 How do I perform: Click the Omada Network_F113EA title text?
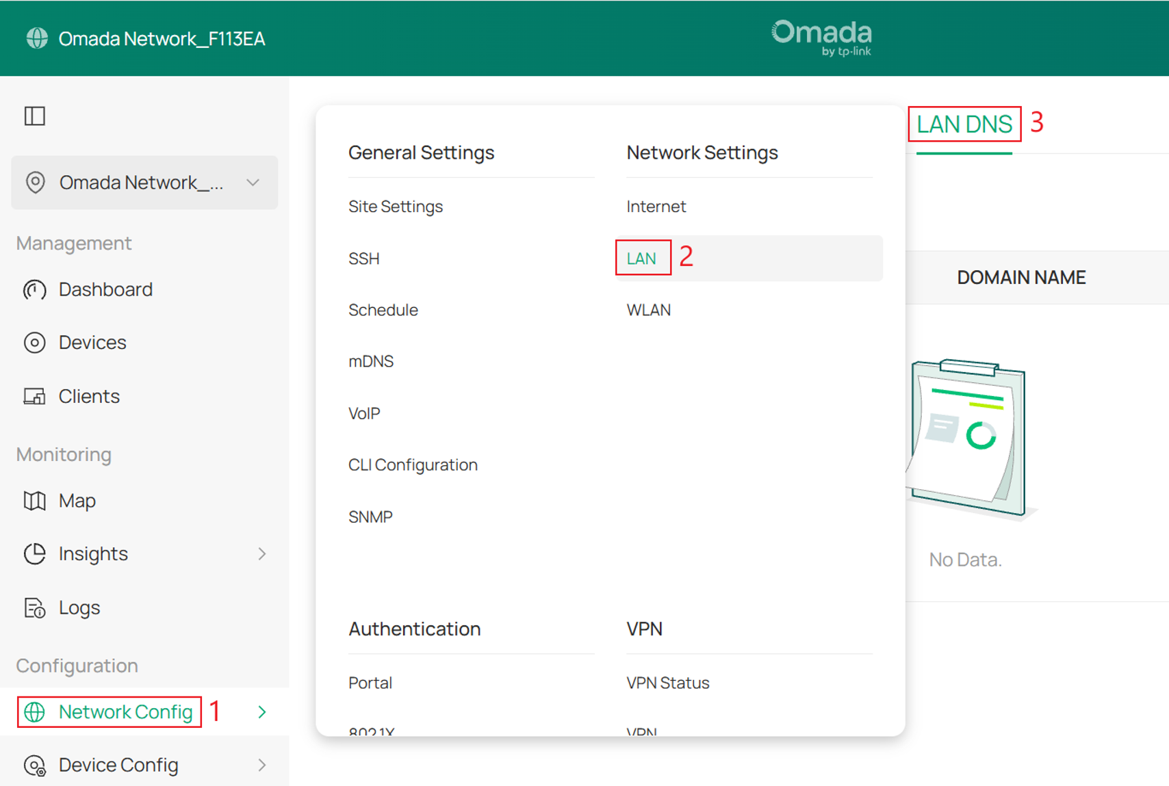(x=162, y=39)
